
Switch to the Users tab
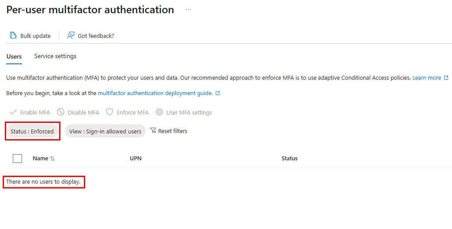click(x=14, y=56)
